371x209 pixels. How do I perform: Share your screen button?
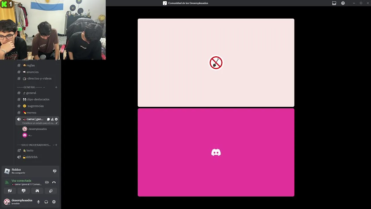[23, 191]
